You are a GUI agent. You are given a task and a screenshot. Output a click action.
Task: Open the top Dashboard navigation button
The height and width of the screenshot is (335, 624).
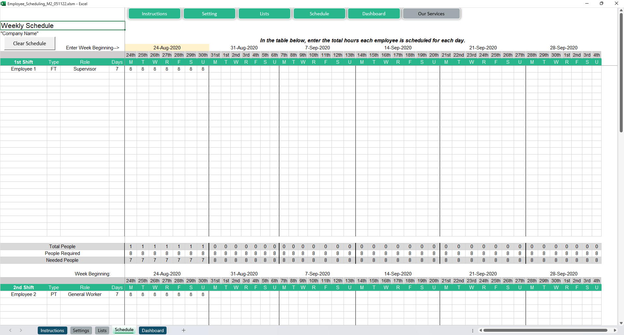coord(374,14)
